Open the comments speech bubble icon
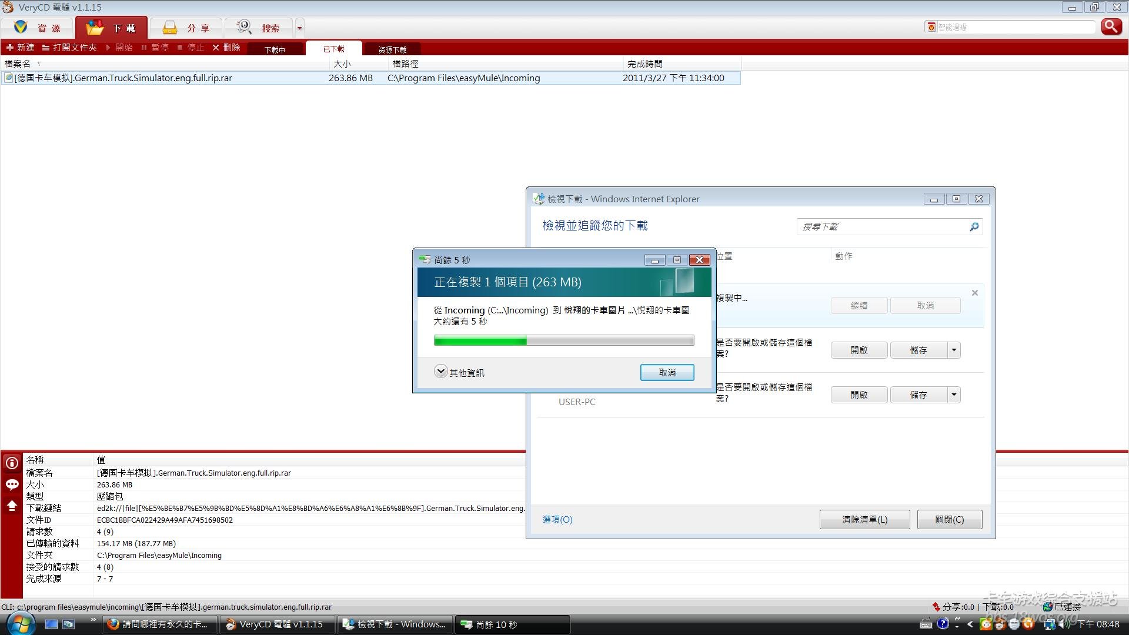 pyautogui.click(x=12, y=484)
